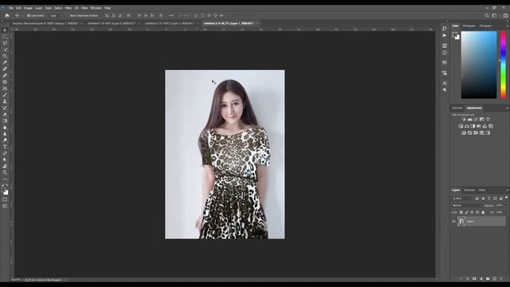
Task: Open the layer Kind filter dropdown
Action: point(461,199)
